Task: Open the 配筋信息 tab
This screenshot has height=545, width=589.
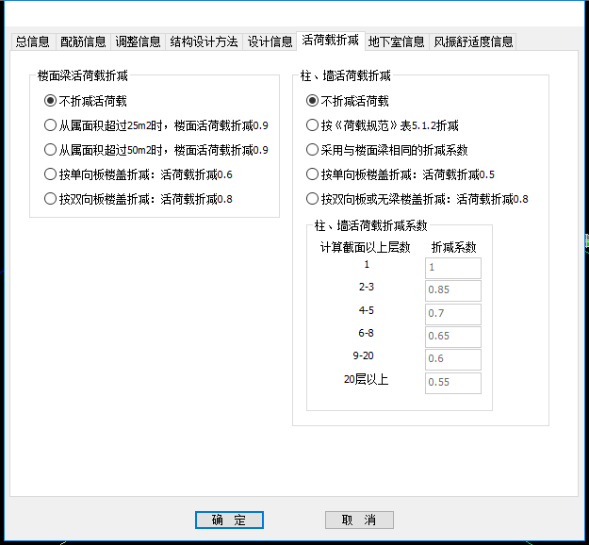Action: point(83,41)
